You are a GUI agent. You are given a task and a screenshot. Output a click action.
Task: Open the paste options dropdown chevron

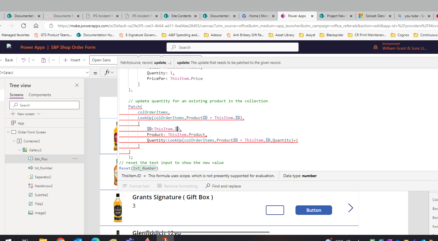53,60
